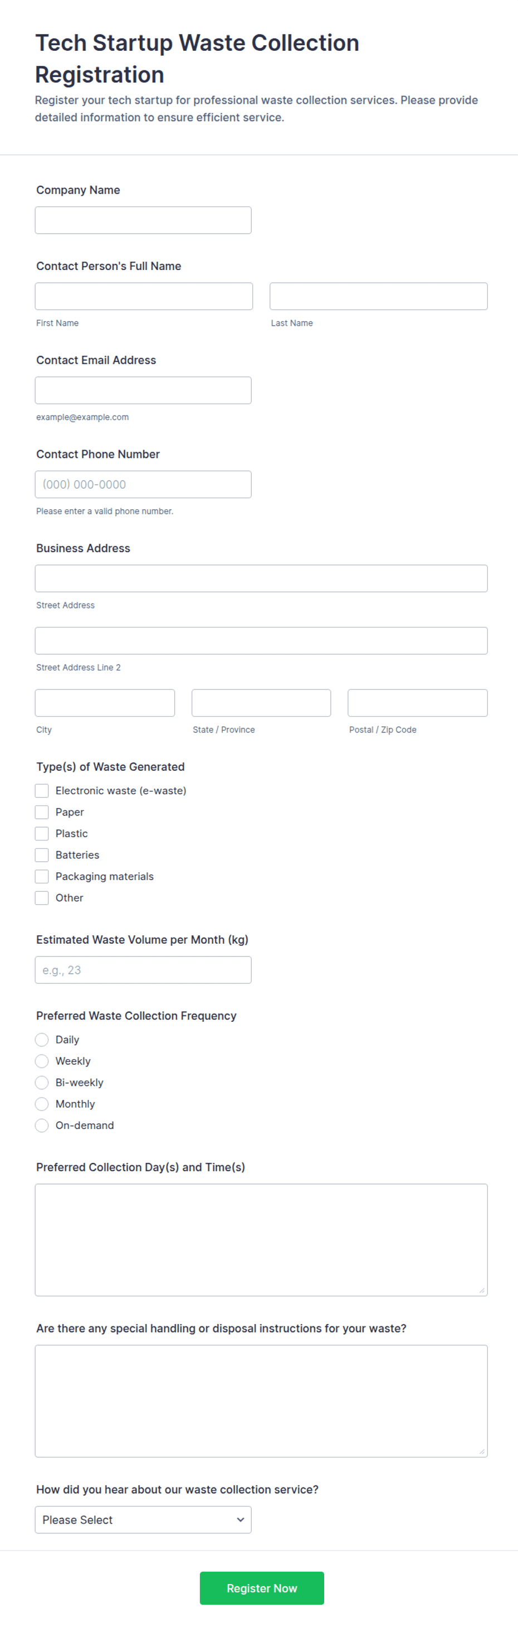Grab the special instructions textarea resize handle
518x1632 pixels.
pos(482,1451)
